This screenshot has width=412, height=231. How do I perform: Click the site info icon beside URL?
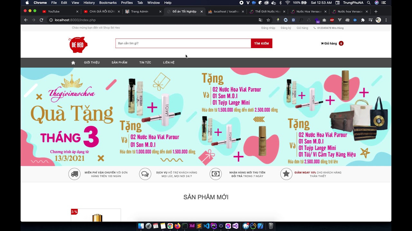pyautogui.click(x=51, y=20)
